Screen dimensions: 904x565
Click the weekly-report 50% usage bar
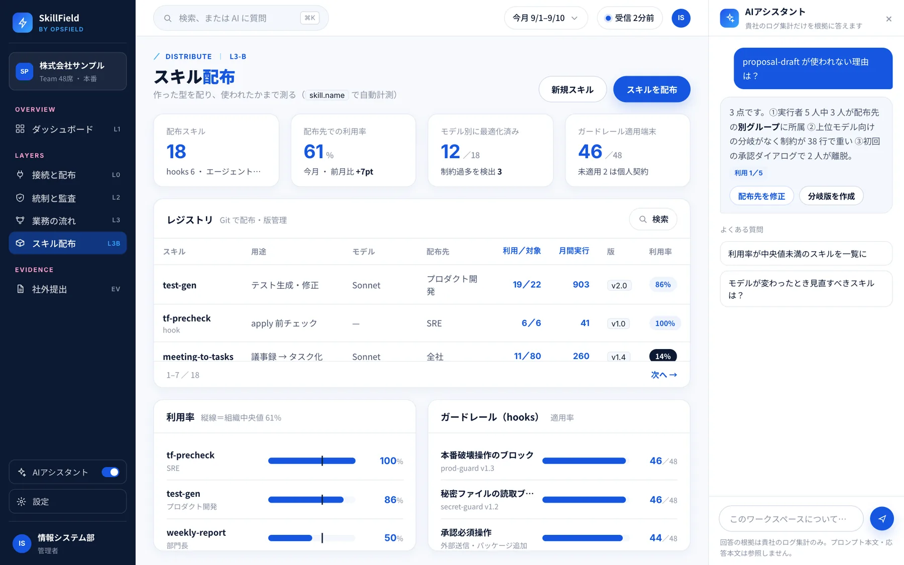[x=312, y=538]
